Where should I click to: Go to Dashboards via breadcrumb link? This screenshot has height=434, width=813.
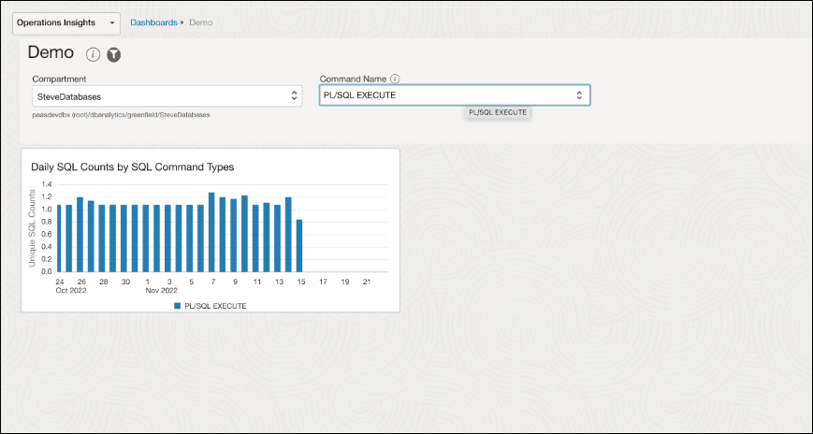[x=153, y=22]
